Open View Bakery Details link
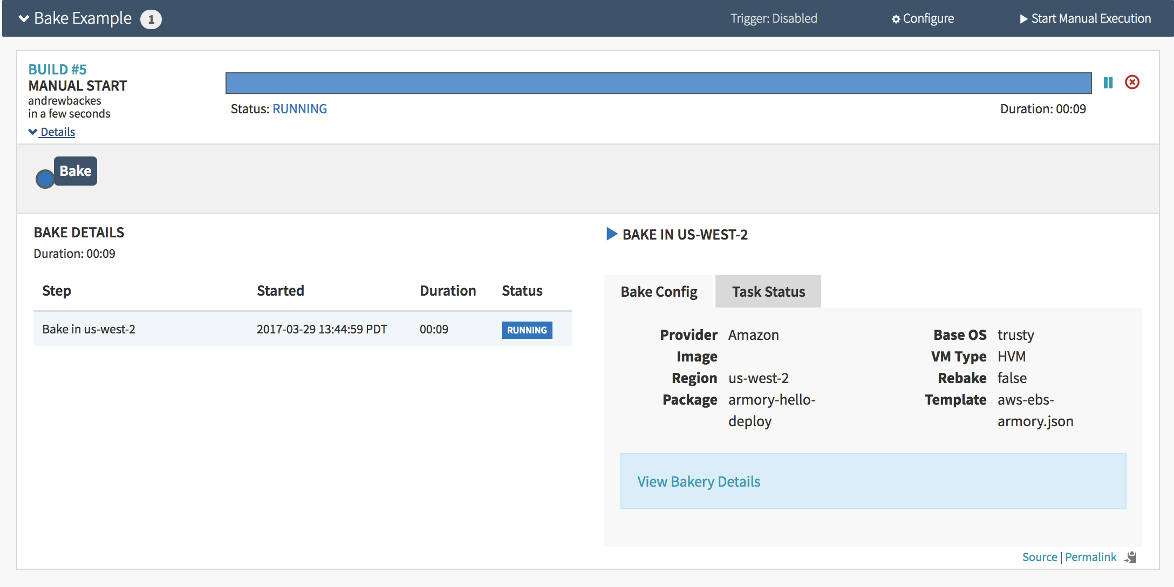1174x587 pixels. tap(699, 482)
